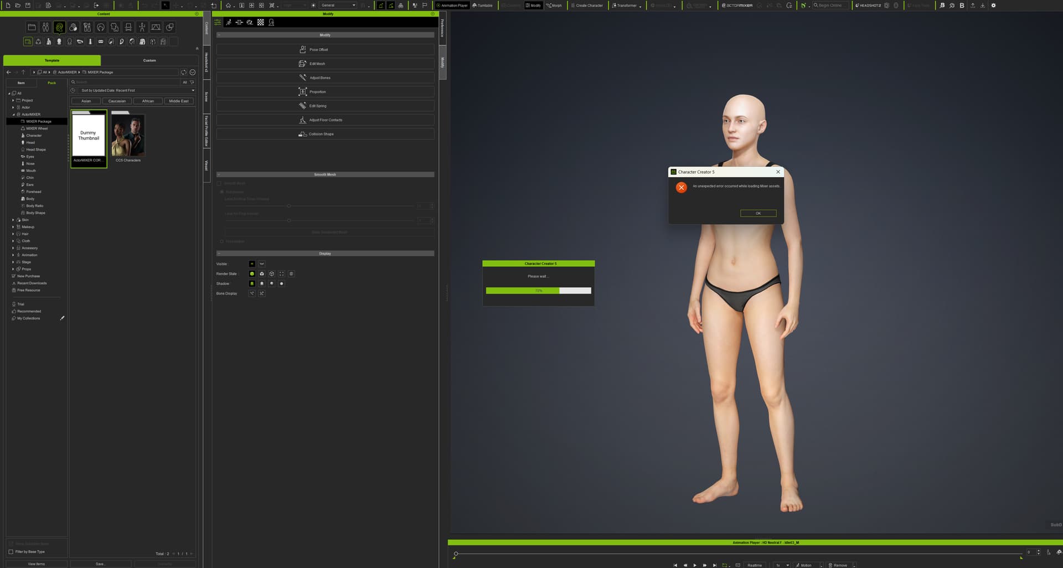This screenshot has height=568, width=1063.
Task: Switch to the Item tab
Action: click(x=21, y=83)
